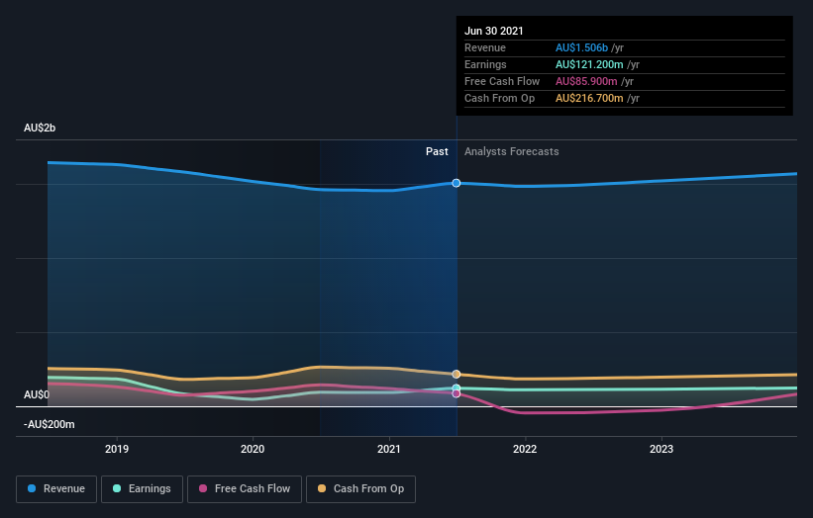The image size is (813, 518).
Task: Click the AU$216.700m cash from op value
Action: [x=589, y=98]
